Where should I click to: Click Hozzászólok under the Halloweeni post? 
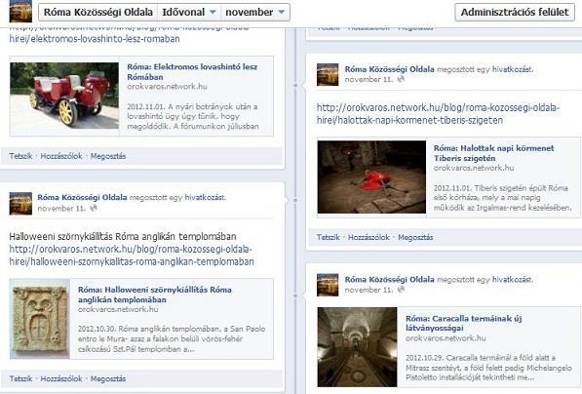coord(61,378)
